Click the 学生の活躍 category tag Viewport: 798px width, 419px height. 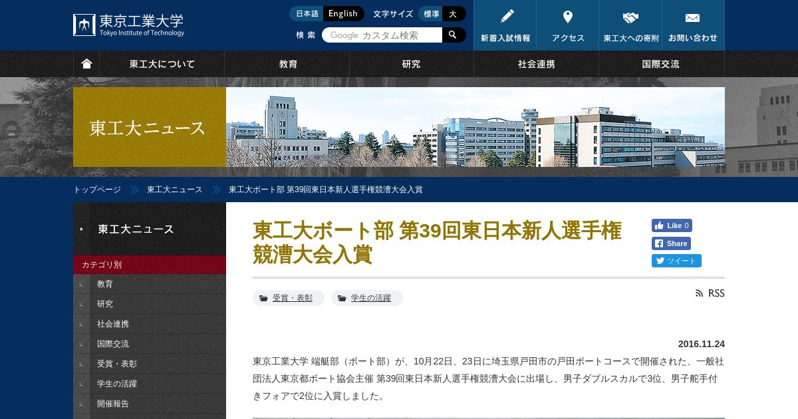(367, 298)
